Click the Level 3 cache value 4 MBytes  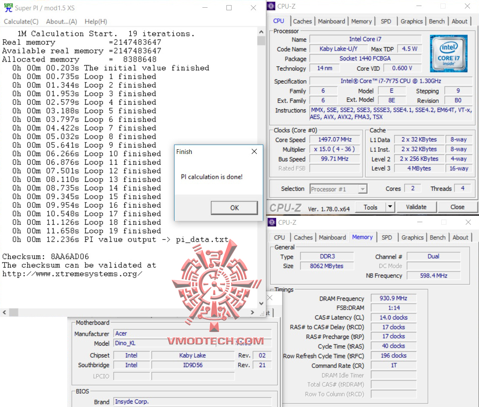419,169
